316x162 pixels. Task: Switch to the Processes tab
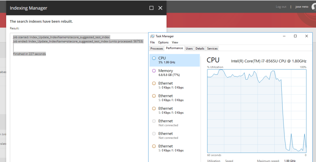point(157,48)
